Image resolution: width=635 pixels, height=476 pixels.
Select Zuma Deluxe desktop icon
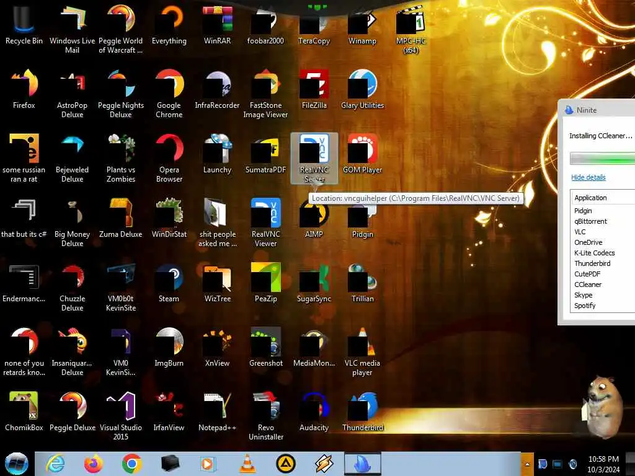(121, 218)
